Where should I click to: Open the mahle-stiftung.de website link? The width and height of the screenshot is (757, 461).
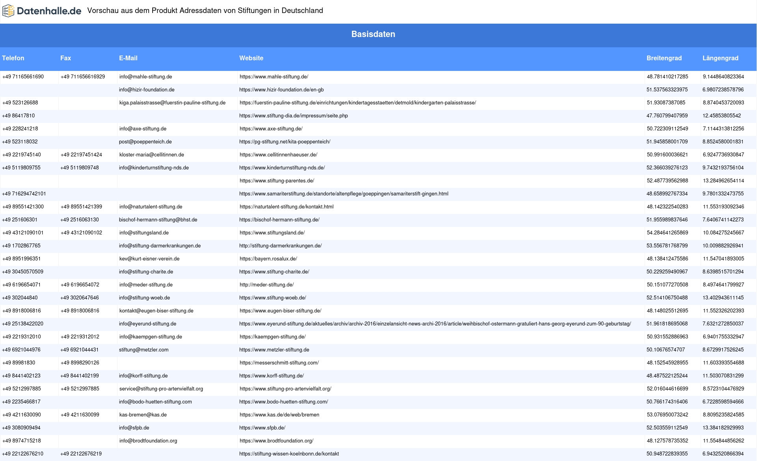274,77
